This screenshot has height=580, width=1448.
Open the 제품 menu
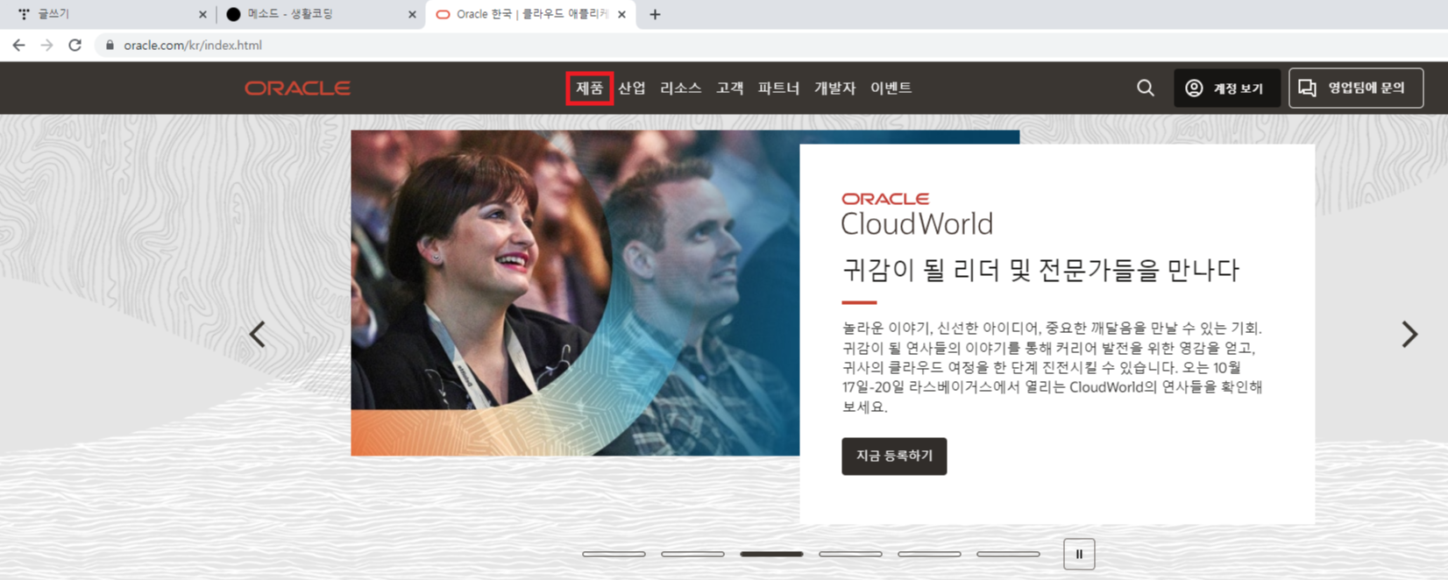(589, 88)
